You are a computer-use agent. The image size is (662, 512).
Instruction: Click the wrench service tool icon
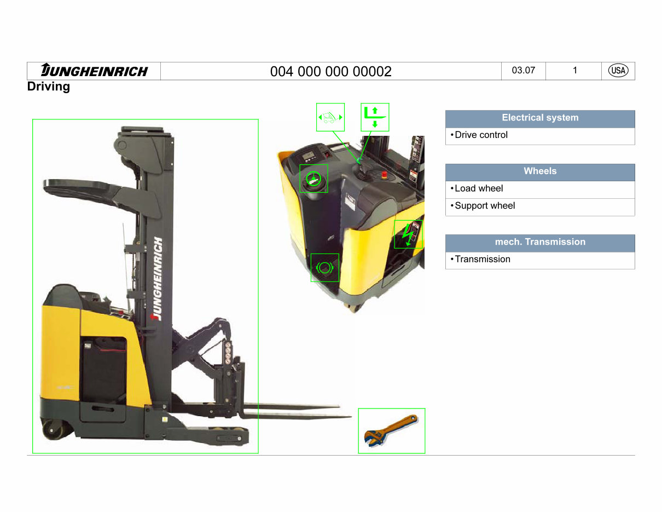coord(391,430)
